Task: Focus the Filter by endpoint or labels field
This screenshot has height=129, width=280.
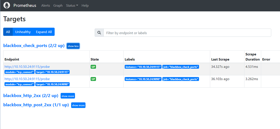Action: [x=187, y=33]
